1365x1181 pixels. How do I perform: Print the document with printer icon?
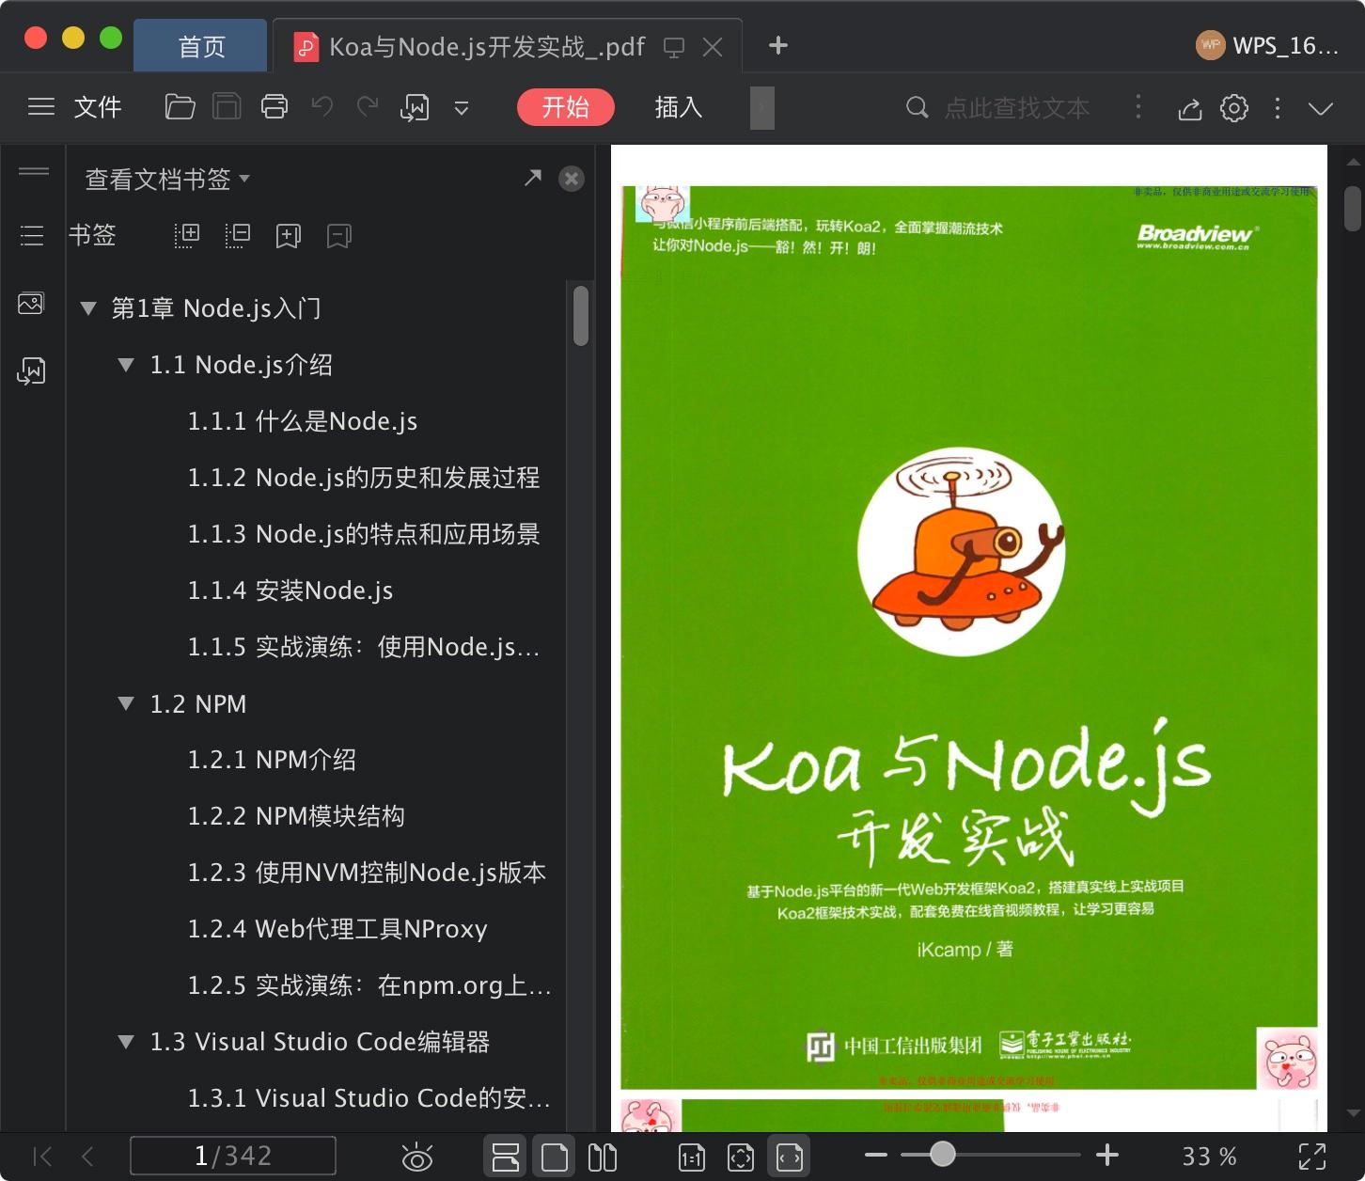coord(275,107)
